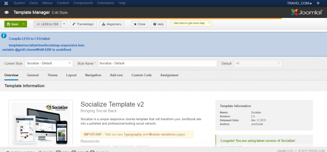Open the Current Style dropdown
The image size is (327, 152).
coord(49,64)
